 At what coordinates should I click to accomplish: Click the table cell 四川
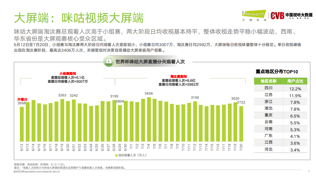pos(268,88)
